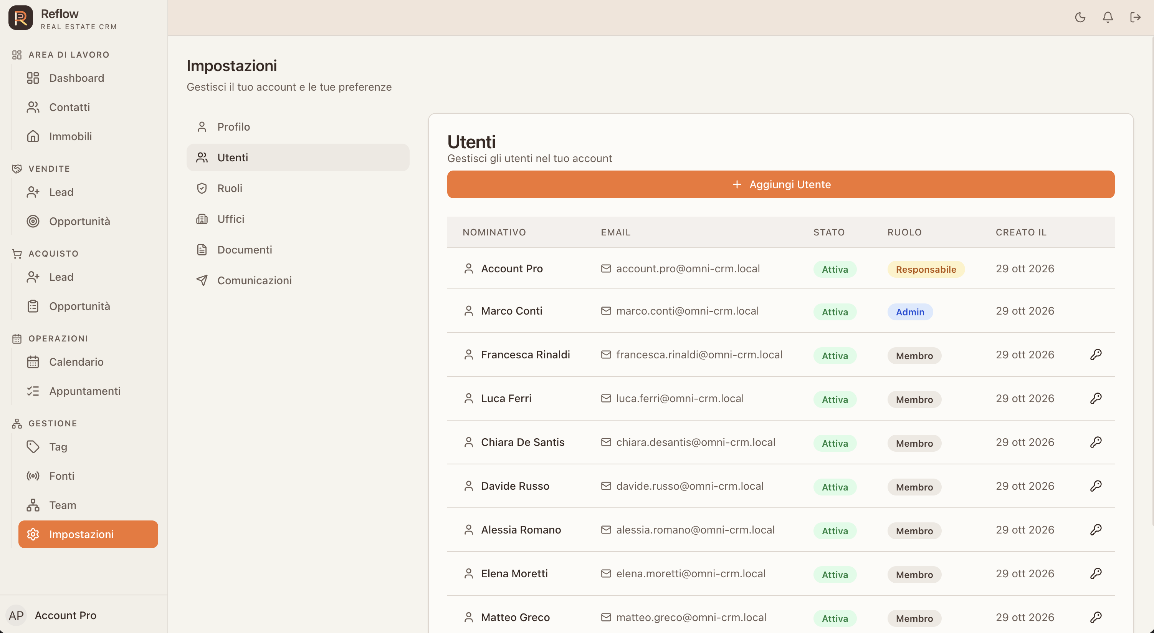Viewport: 1154px width, 633px height.
Task: Select the Utenti settings tab
Action: click(298, 157)
